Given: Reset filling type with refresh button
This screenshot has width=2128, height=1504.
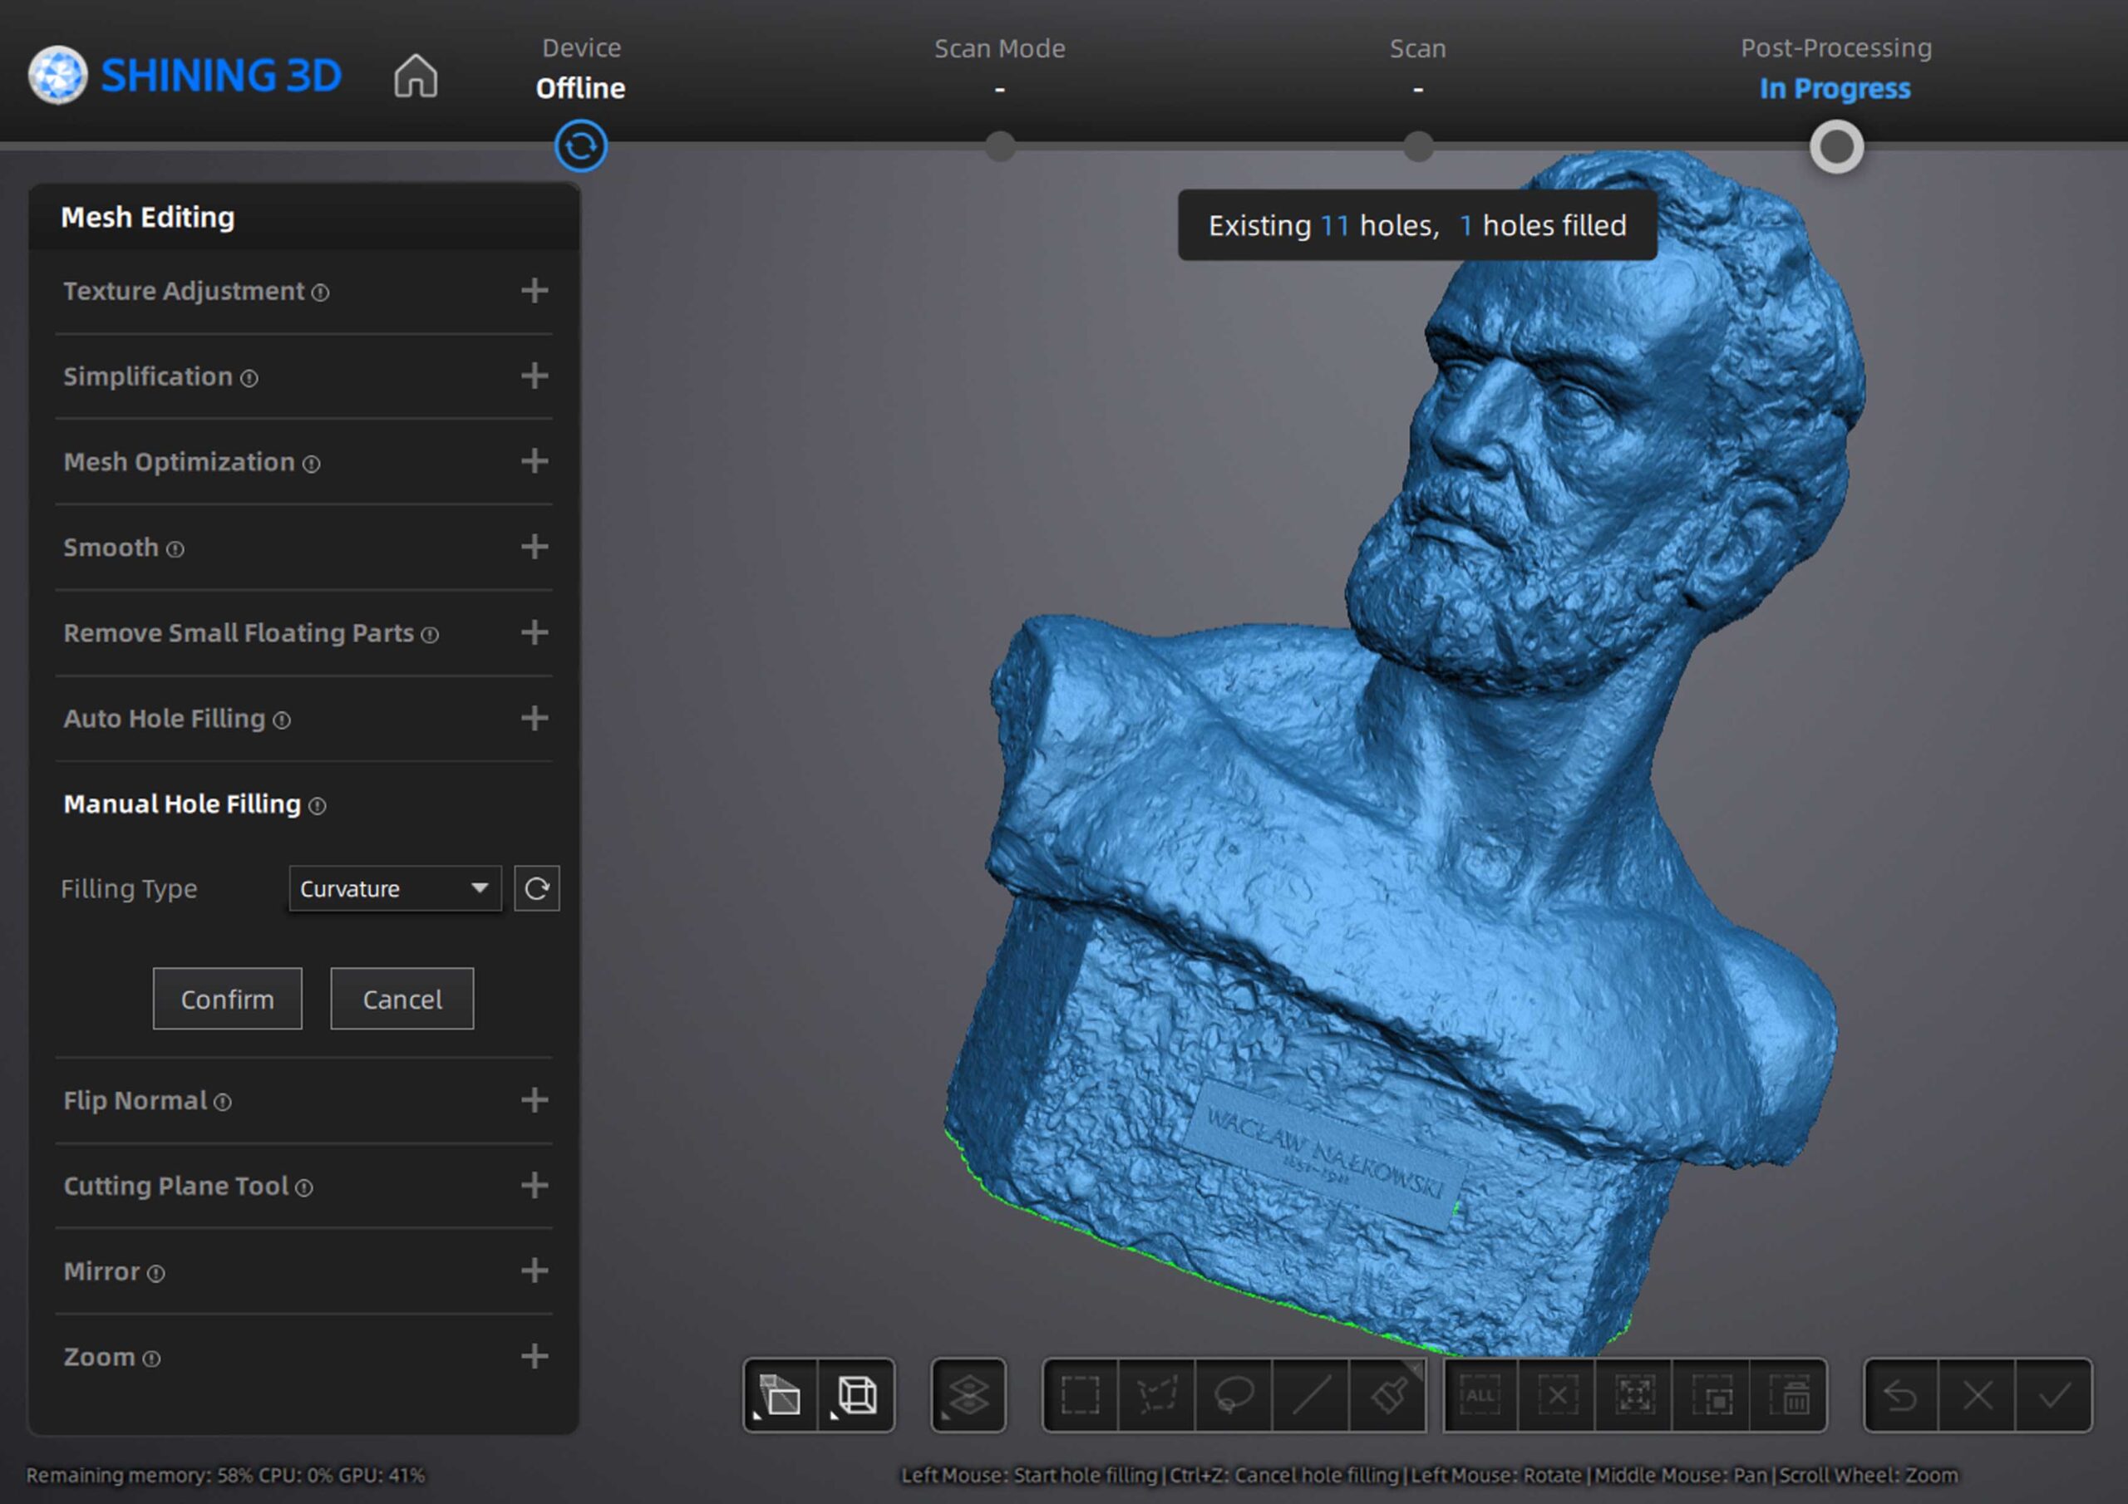Looking at the screenshot, I should point(537,888).
